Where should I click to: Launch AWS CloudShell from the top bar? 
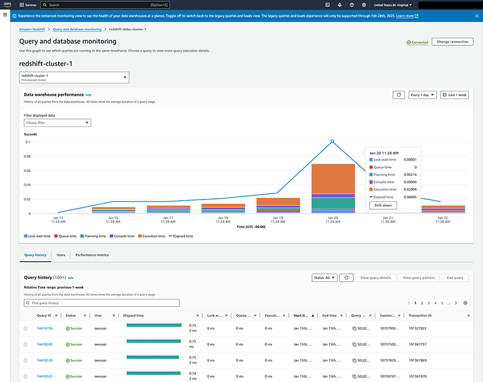coord(327,4)
